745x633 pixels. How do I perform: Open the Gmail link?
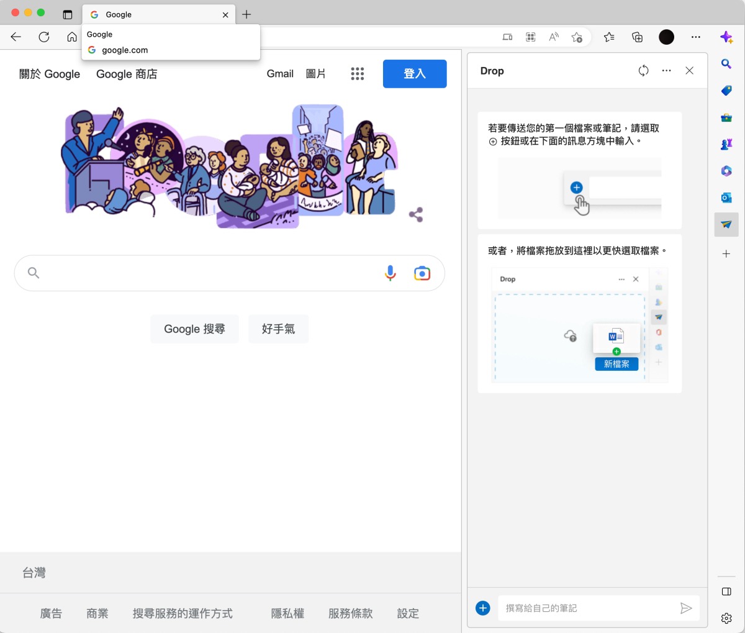280,74
